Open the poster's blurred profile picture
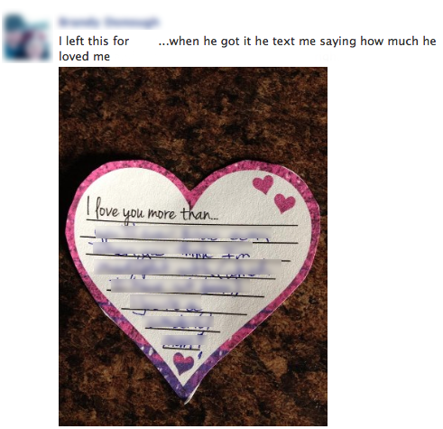Screen dimensions: 443x429 [27, 38]
